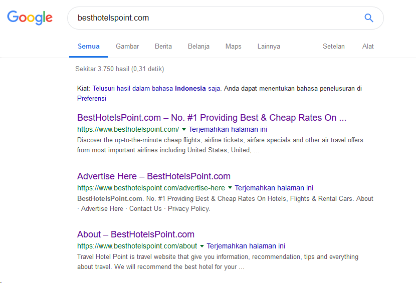Screen dimensions: 416x283
Task: Open 'About – BestHotelsPoint.com' result
Action: (135, 234)
